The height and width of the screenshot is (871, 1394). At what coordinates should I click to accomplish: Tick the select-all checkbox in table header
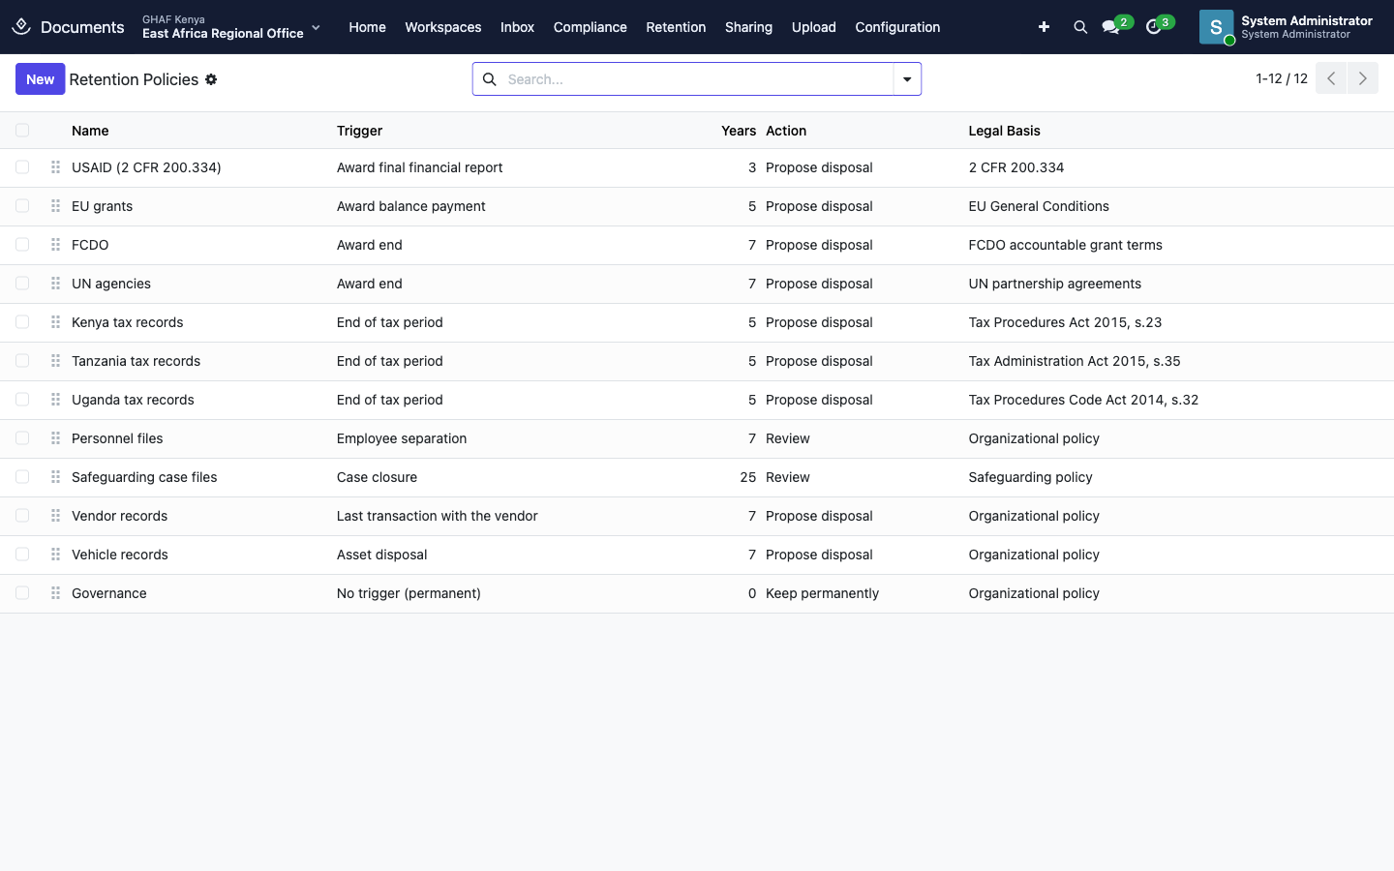coord(22,131)
